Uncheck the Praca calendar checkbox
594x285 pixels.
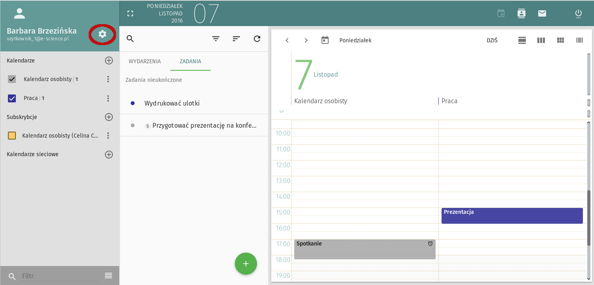coord(12,98)
